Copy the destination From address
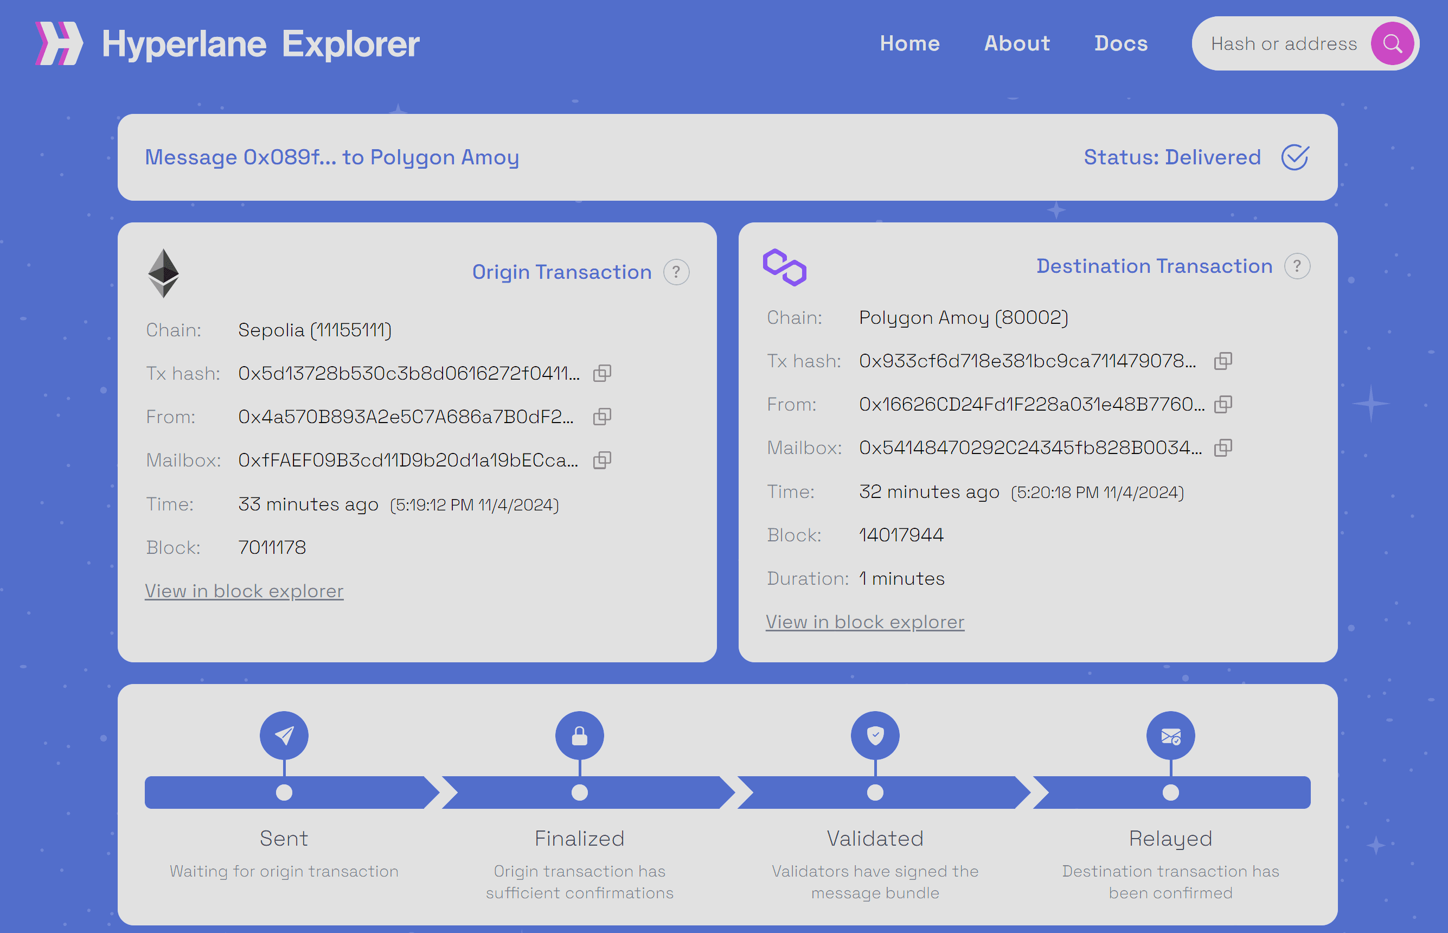1448x933 pixels. click(1223, 404)
